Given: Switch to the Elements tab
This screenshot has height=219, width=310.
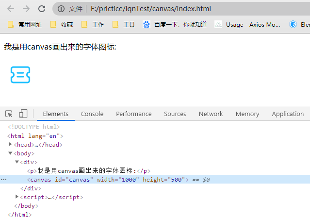Looking at the screenshot, I should [x=56, y=114].
